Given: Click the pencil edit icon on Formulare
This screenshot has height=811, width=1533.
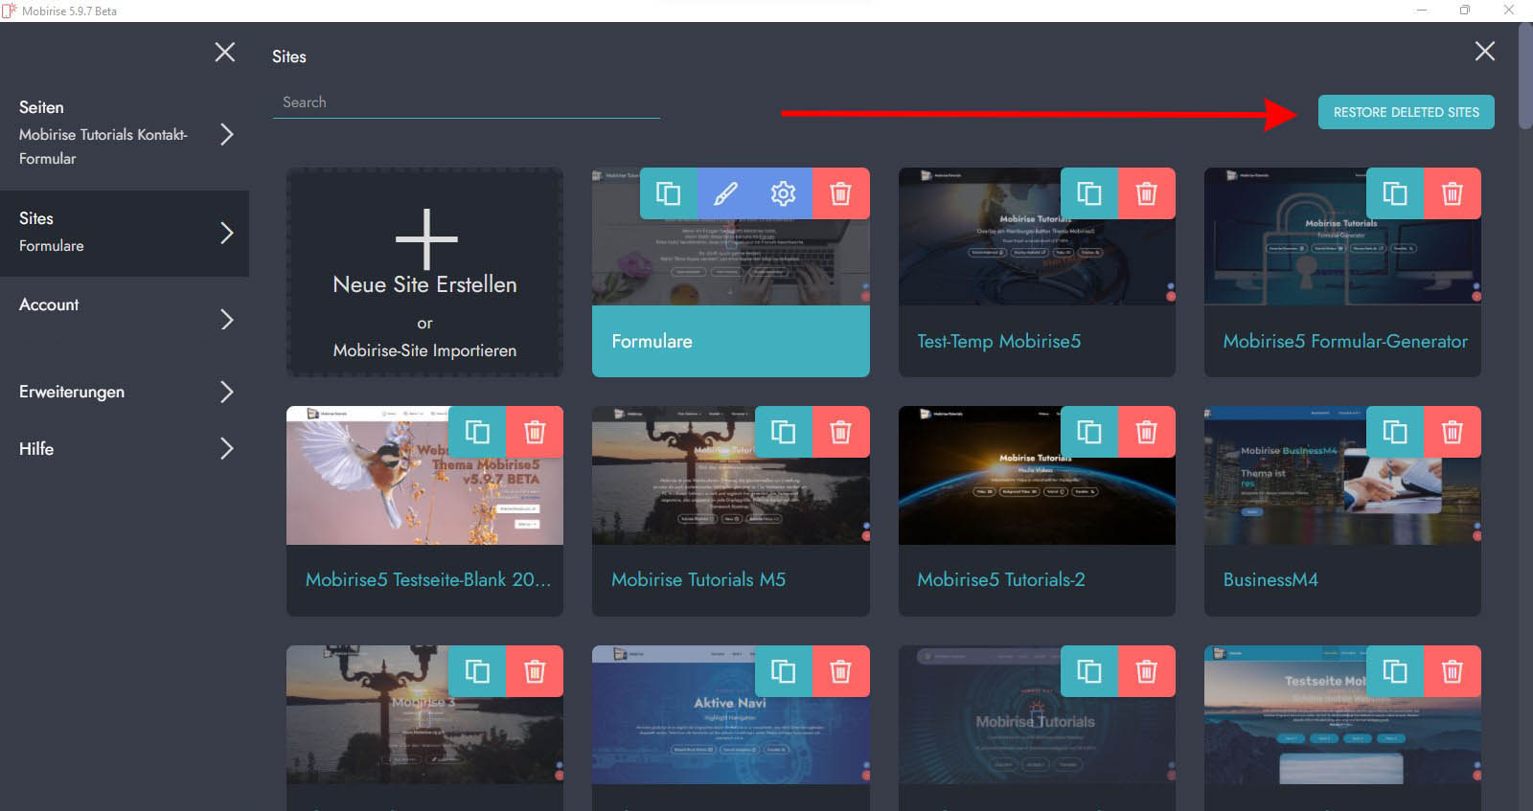Looking at the screenshot, I should point(725,193).
